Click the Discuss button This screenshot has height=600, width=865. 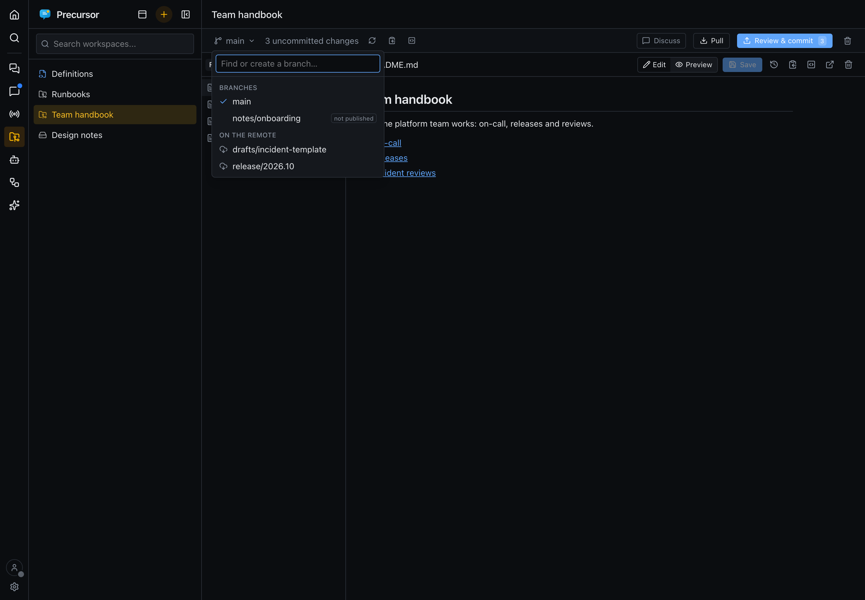661,40
